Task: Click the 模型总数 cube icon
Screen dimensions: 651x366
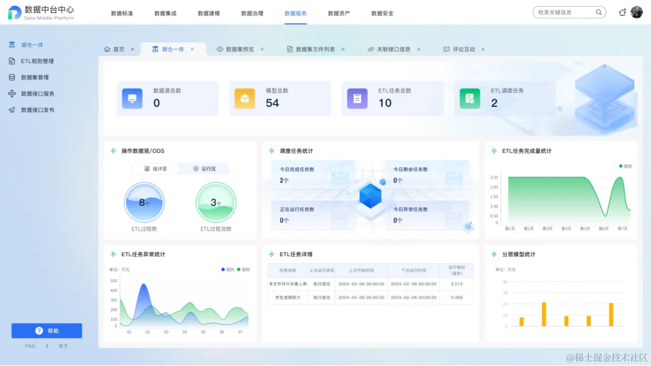Action: [244, 98]
